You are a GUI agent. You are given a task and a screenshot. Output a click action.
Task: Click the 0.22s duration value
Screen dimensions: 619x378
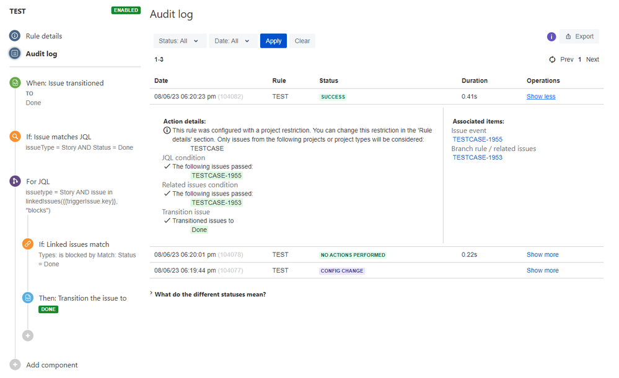(x=469, y=255)
